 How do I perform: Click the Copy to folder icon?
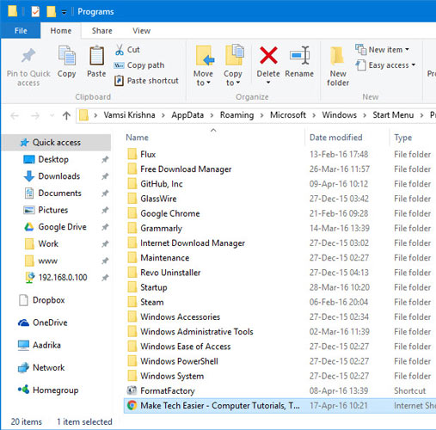click(235, 55)
